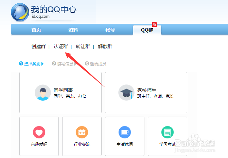Image resolution: width=228 pixels, height=158 pixels.
Task: Click step 3 邀请成员
Action: pos(95,64)
